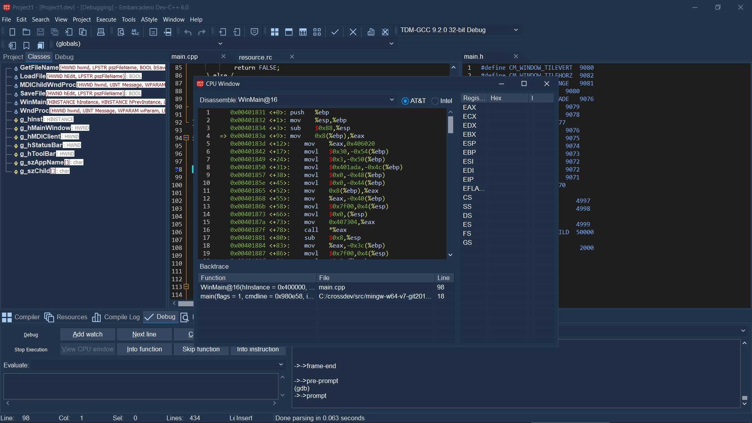Click the Undo arrow icon
Image resolution: width=752 pixels, height=423 pixels.
pyautogui.click(x=188, y=32)
